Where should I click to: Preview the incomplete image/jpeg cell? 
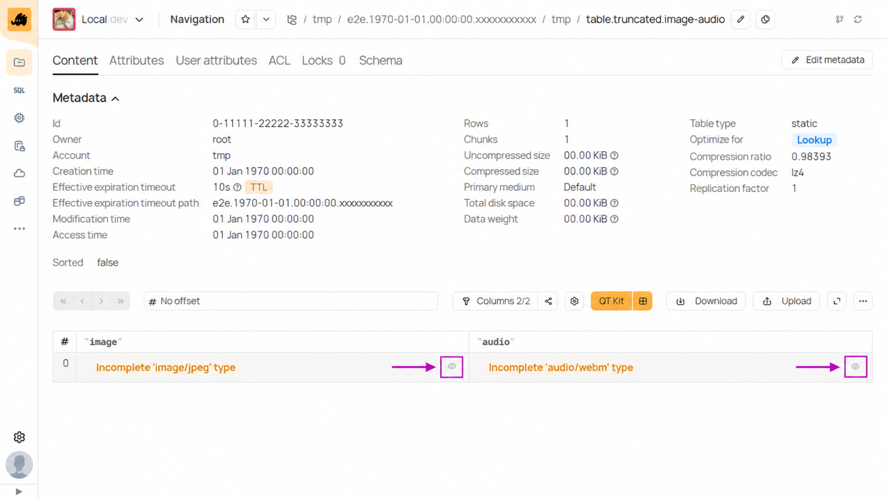coord(452,367)
